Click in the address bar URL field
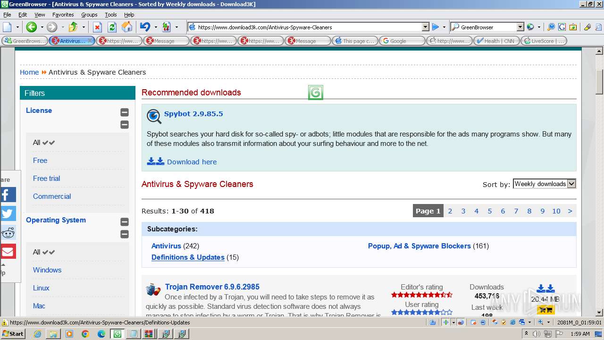This screenshot has height=340, width=604. [x=309, y=27]
